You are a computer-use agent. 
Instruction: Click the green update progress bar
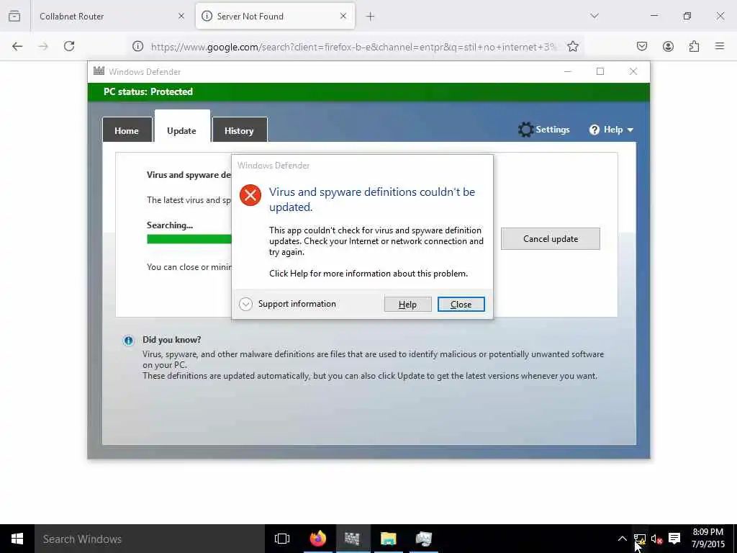click(x=189, y=239)
